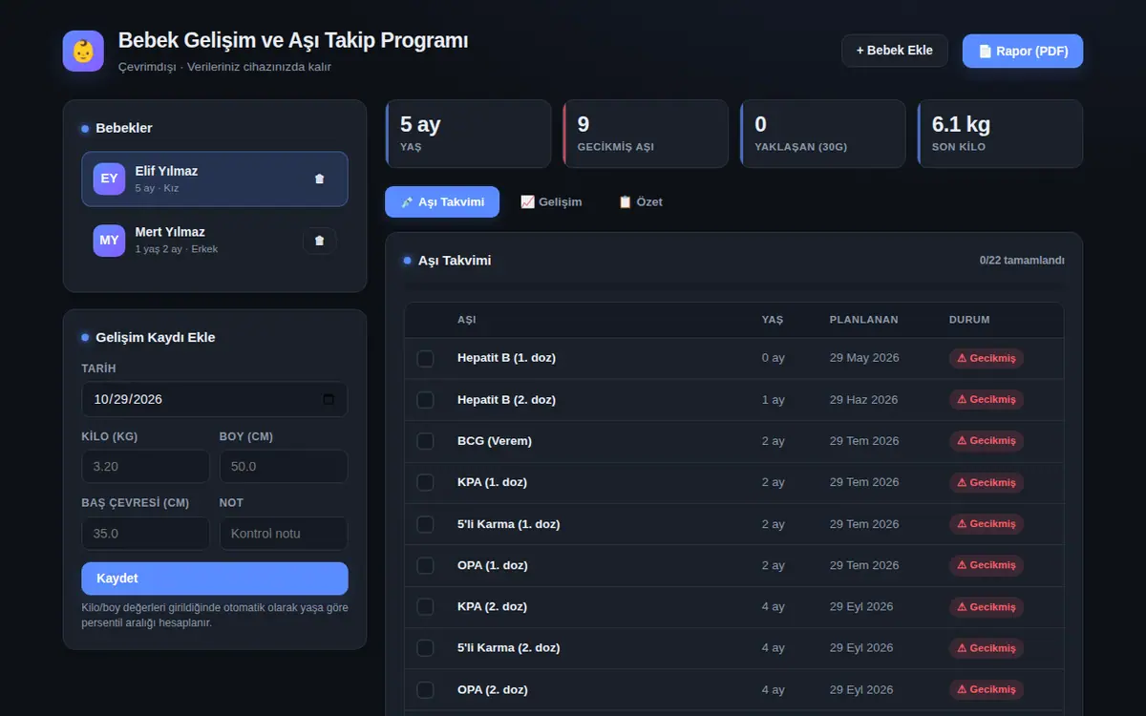Check the 5'li Karma (2. doz) checkbox

tap(425, 648)
